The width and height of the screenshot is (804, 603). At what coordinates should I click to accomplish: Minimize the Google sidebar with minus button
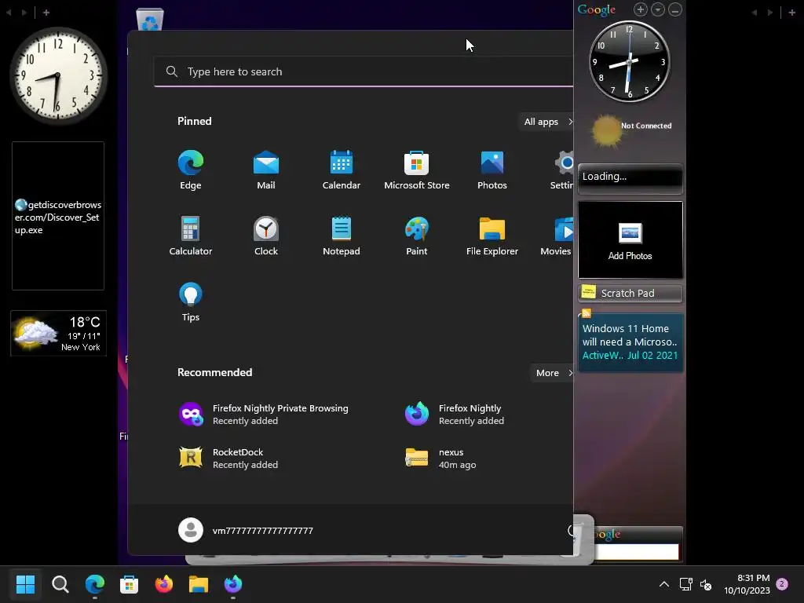[675, 9]
